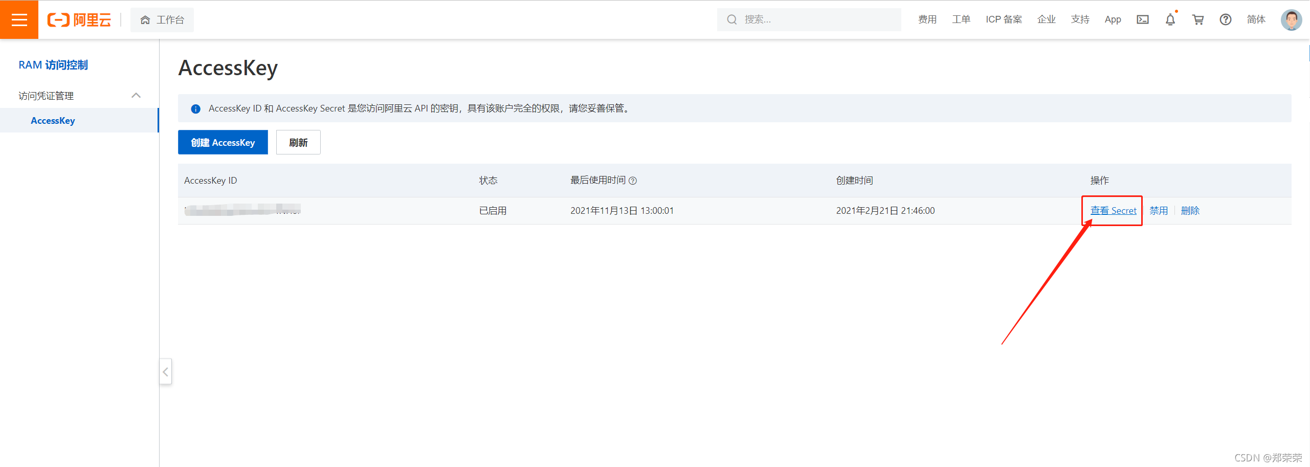Click the 创建时间 column header
This screenshot has height=467, width=1310.
point(854,181)
